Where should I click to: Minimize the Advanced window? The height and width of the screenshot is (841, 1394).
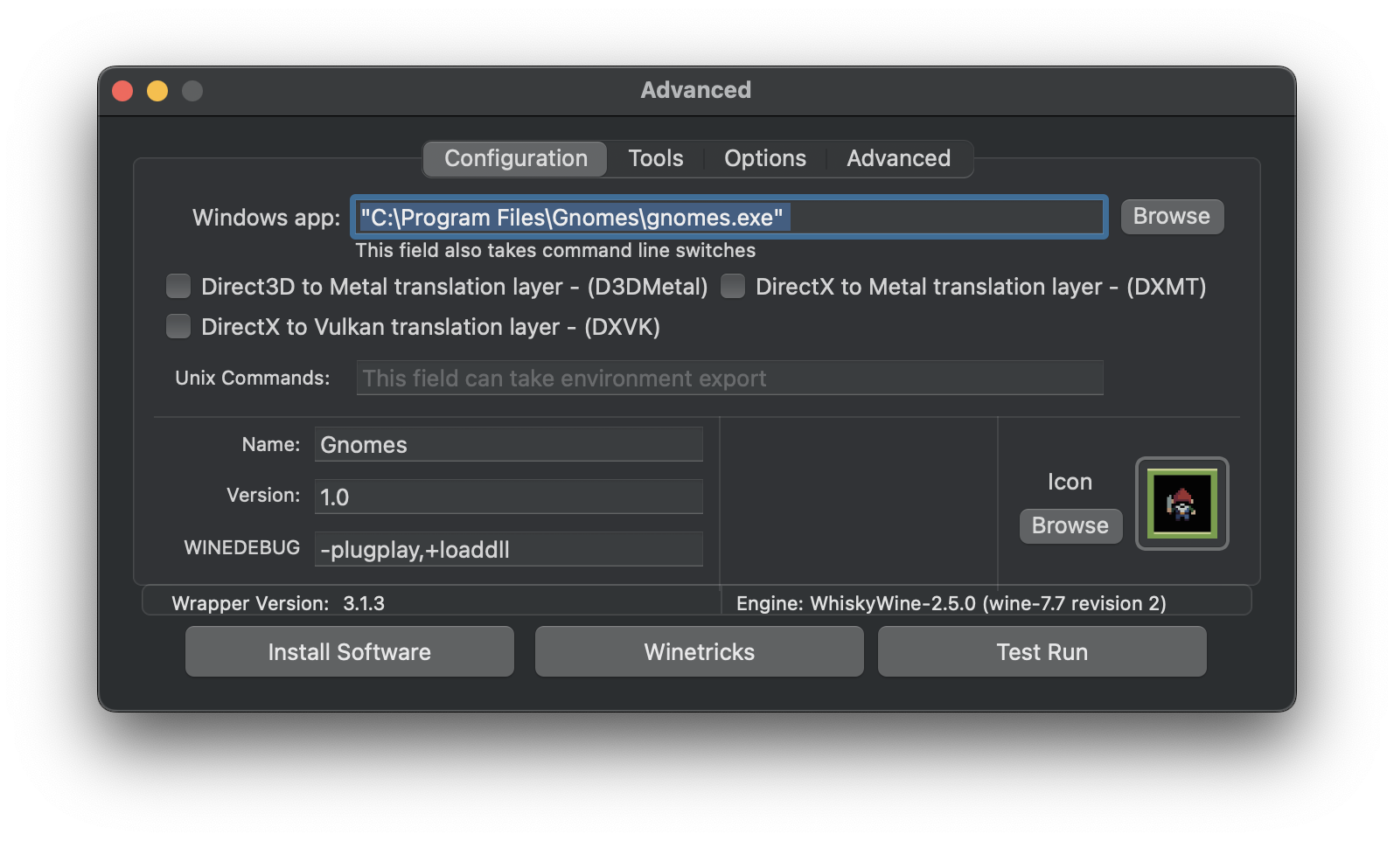coord(157,91)
